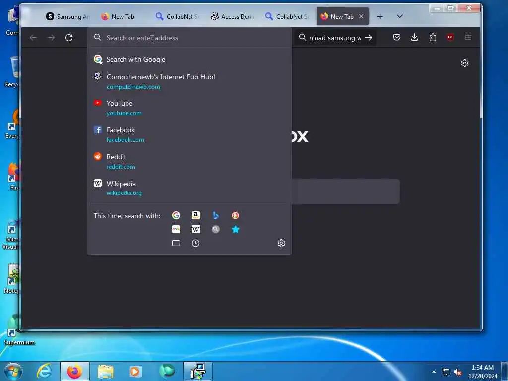Reload the current page
Image resolution: width=508 pixels, height=381 pixels.
pyautogui.click(x=69, y=38)
